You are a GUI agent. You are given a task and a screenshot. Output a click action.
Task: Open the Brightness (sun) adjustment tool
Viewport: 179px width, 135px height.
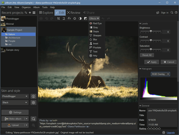coord(75,18)
